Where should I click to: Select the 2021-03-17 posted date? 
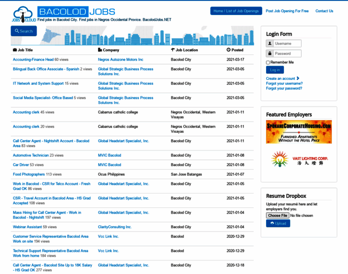235,59
